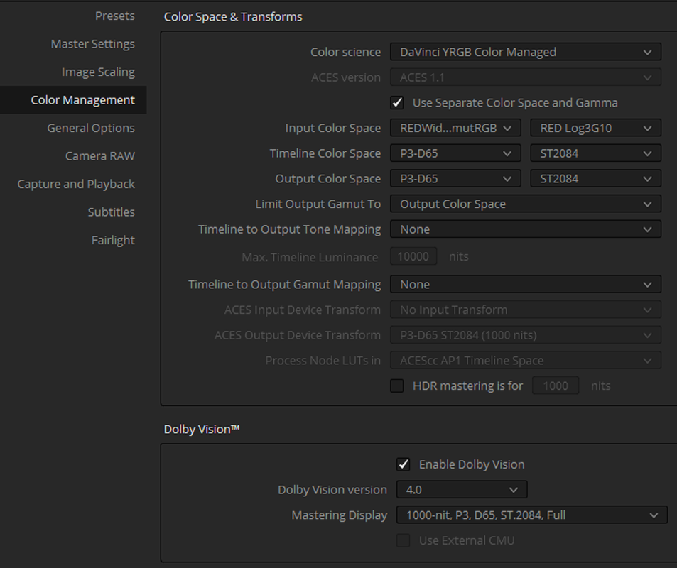Open Dolby Vision version dropdown
This screenshot has height=568, width=677.
coord(462,490)
